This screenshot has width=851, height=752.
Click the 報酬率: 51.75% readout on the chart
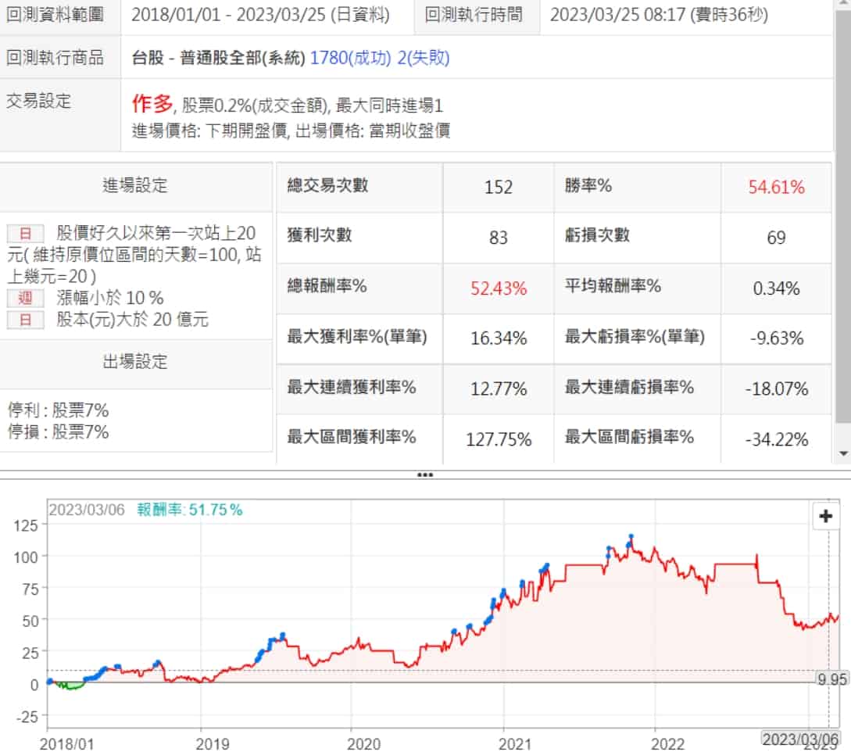(x=190, y=510)
